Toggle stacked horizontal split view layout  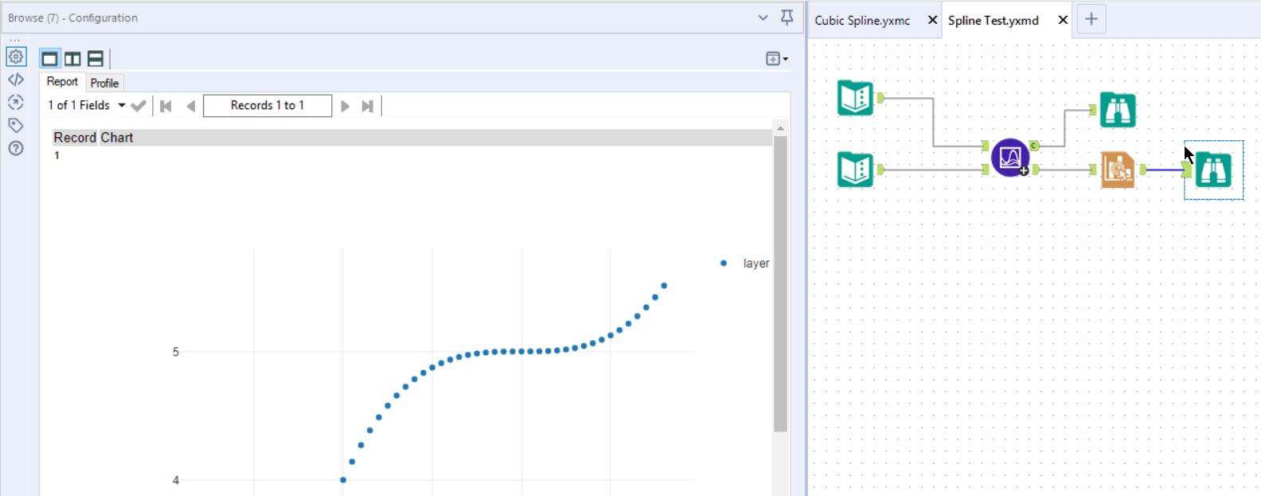[96, 59]
